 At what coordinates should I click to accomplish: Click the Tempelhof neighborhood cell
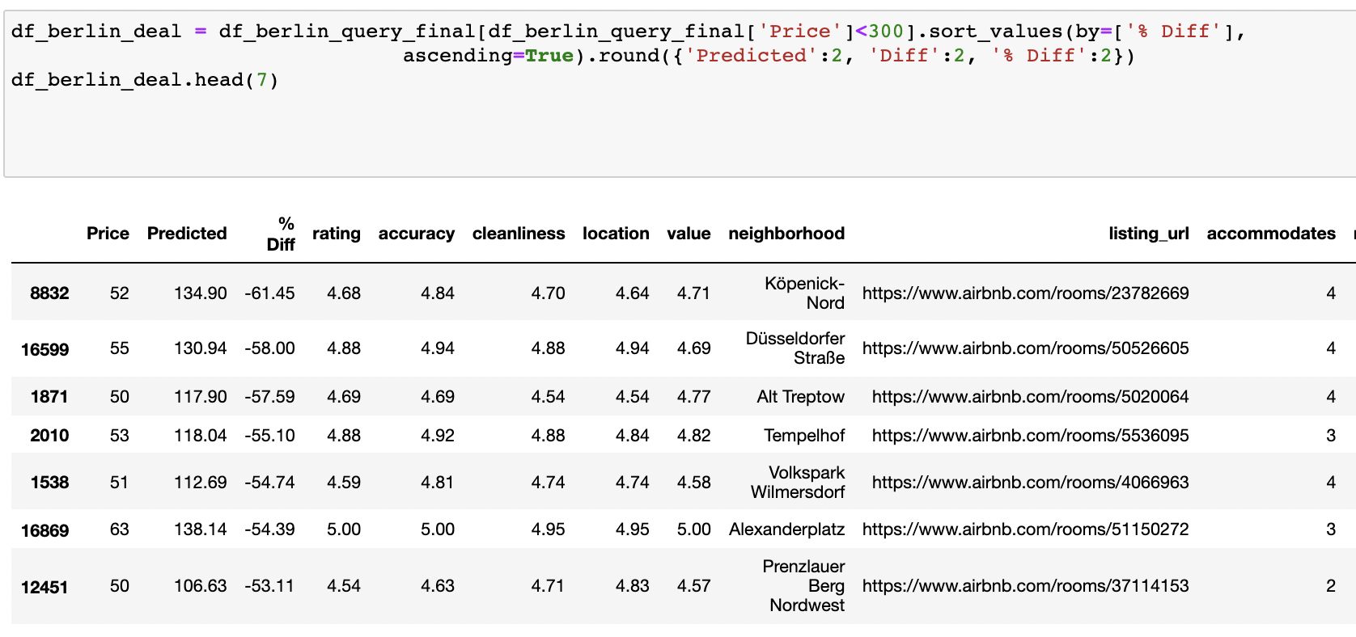804,436
